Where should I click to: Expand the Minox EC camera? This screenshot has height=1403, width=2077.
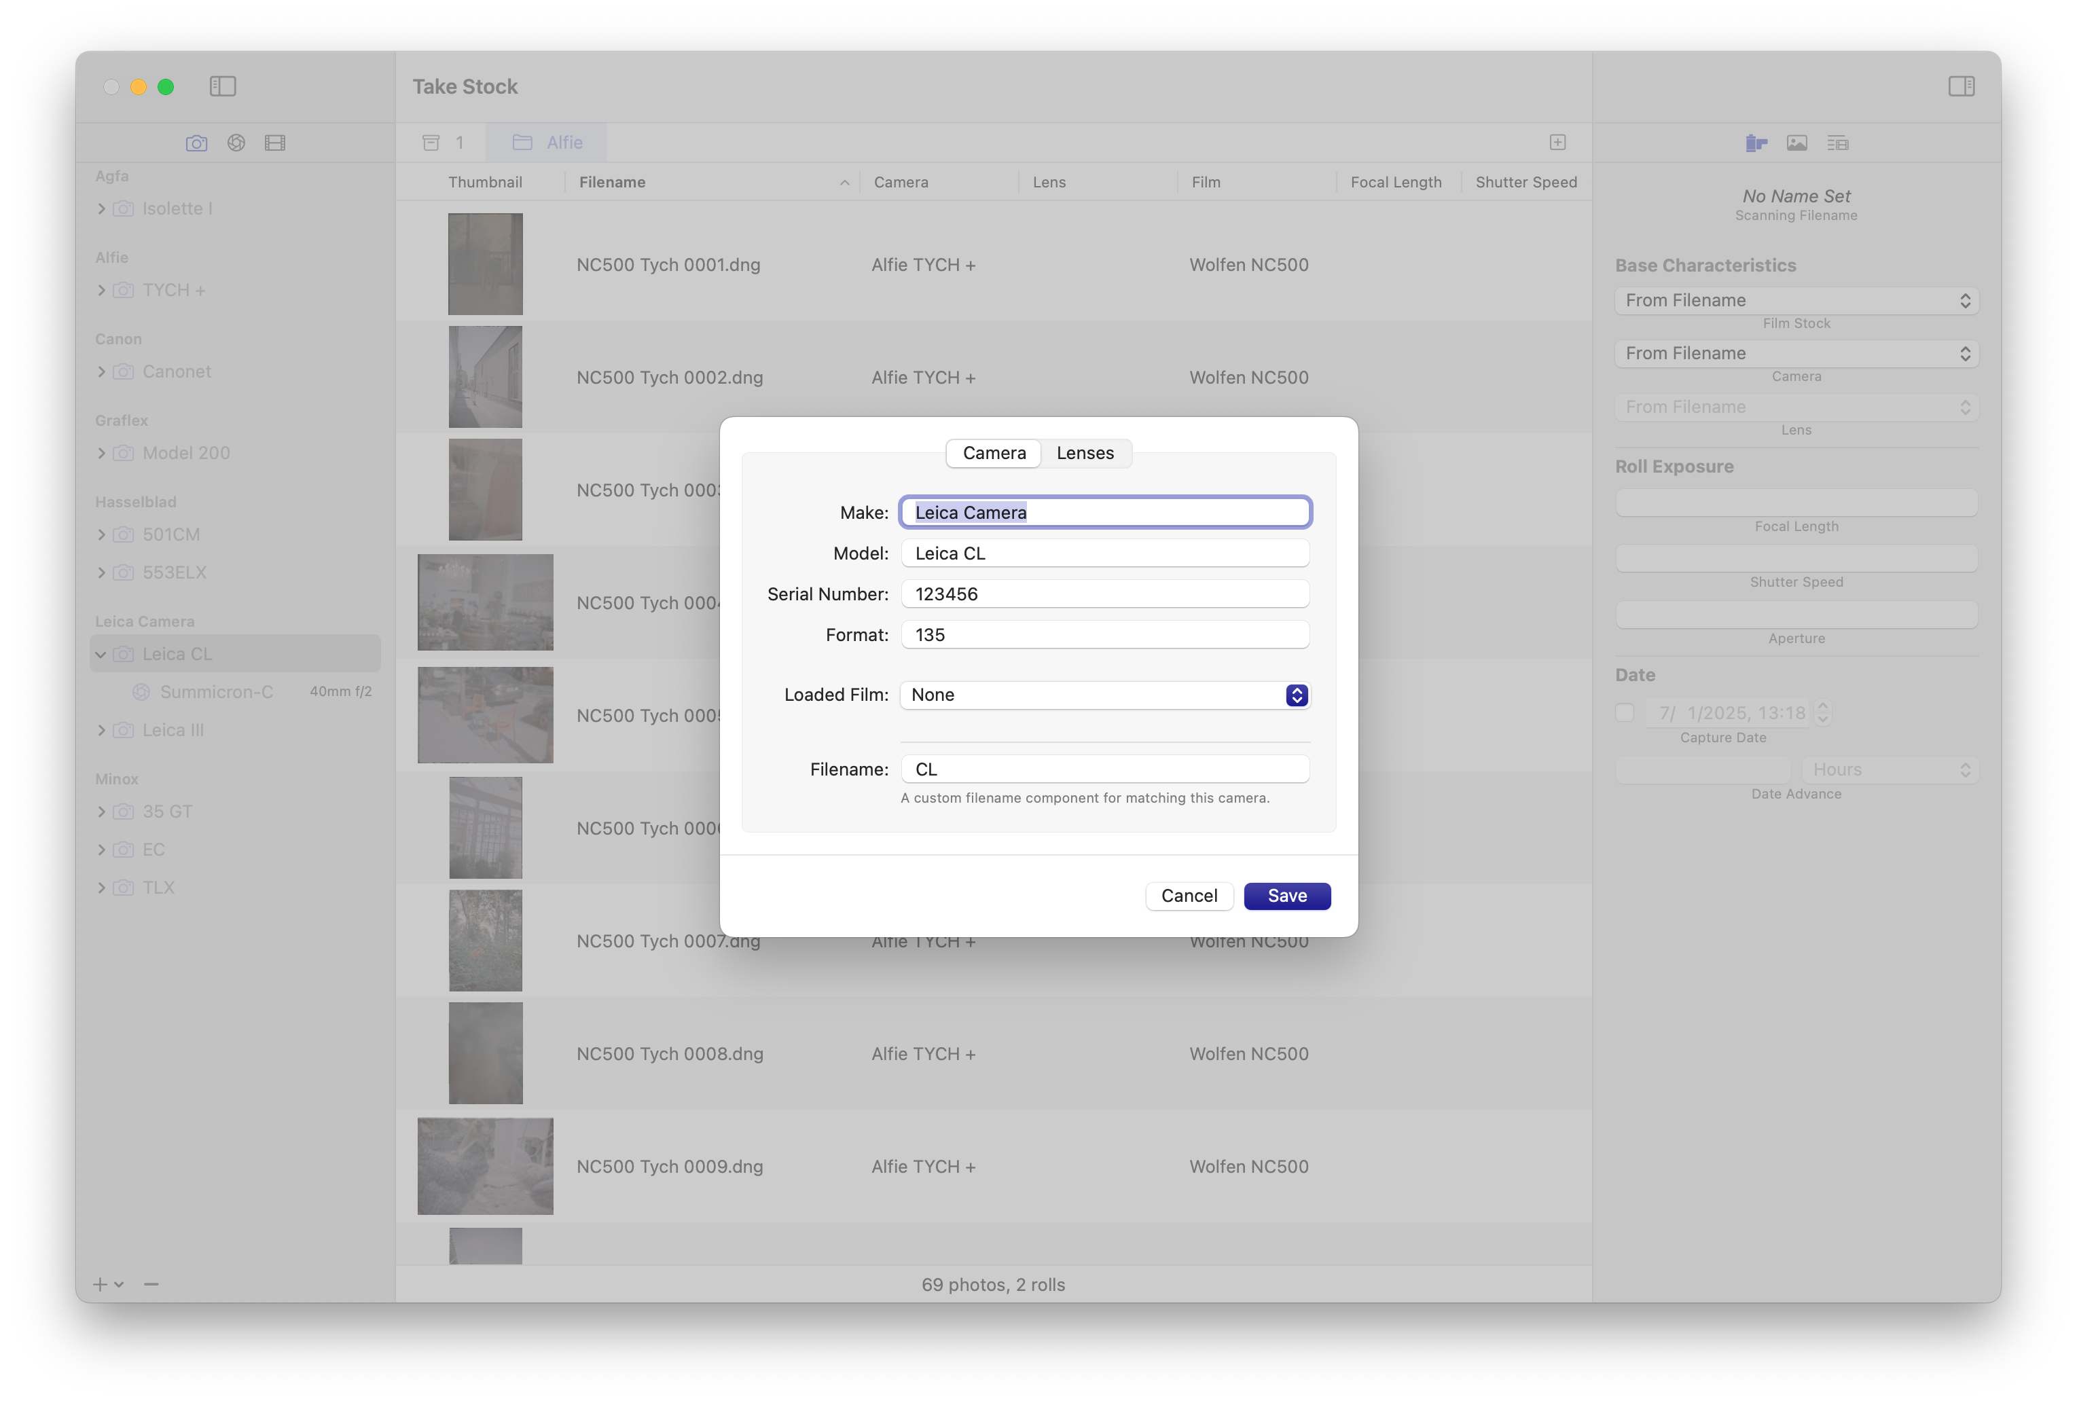[x=101, y=850]
